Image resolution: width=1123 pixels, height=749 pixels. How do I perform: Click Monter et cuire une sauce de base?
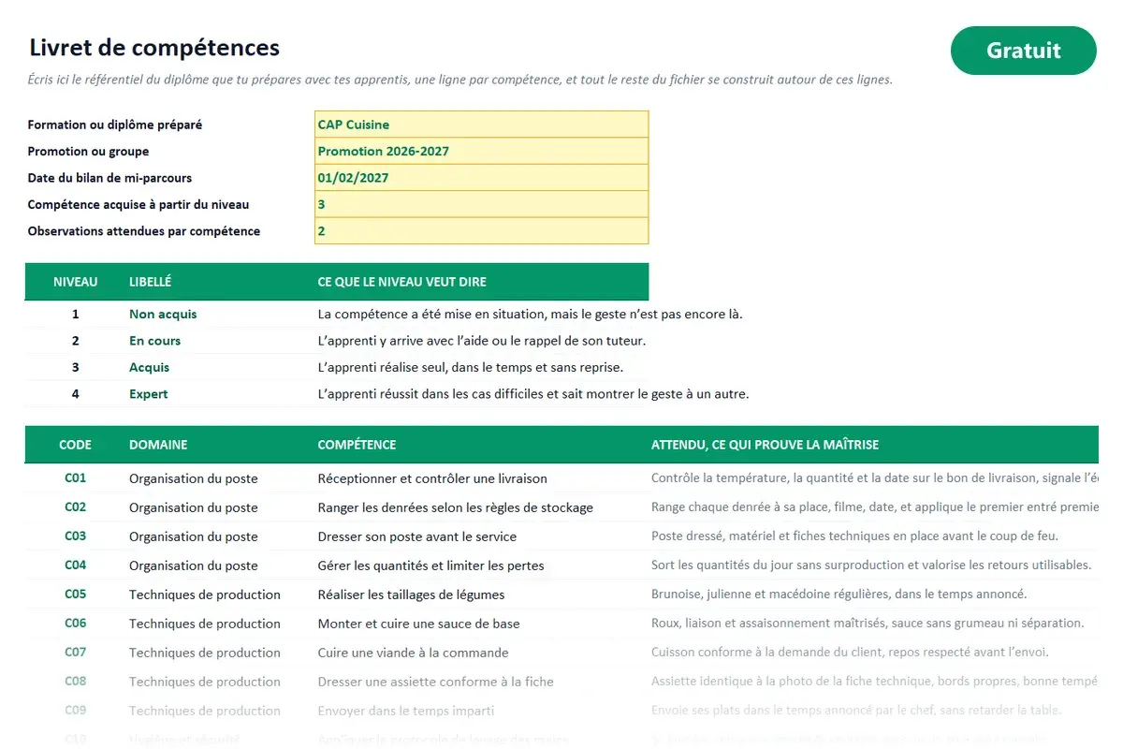click(418, 624)
